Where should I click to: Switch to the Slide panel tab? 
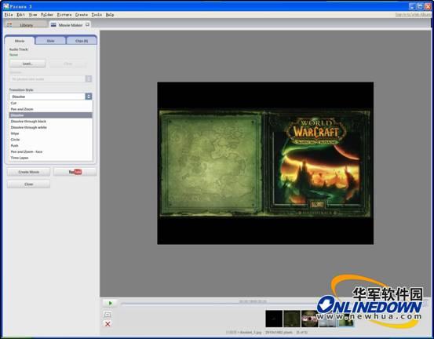pyautogui.click(x=51, y=40)
